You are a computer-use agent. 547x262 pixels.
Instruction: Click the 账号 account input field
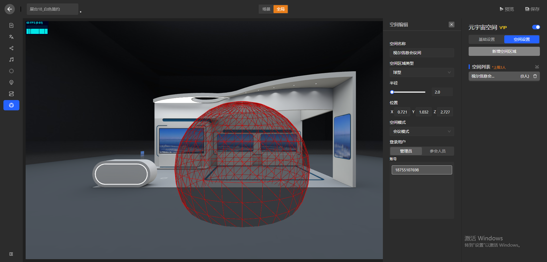pyautogui.click(x=422, y=170)
